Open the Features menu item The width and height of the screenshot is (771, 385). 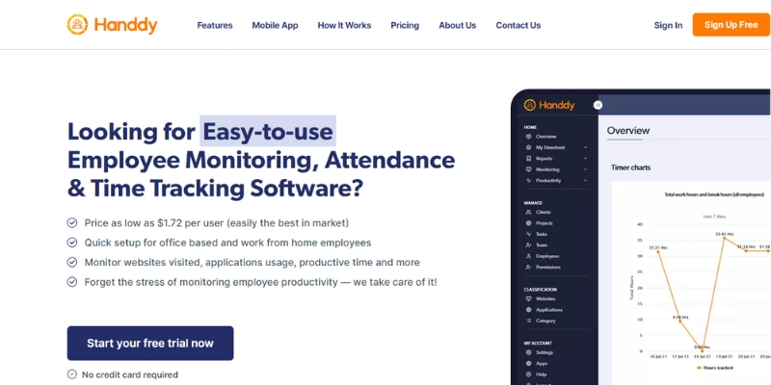pos(214,25)
